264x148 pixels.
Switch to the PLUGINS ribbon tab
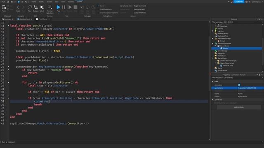point(71,2)
